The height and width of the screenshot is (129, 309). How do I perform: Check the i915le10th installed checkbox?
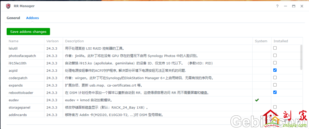tap(275, 63)
